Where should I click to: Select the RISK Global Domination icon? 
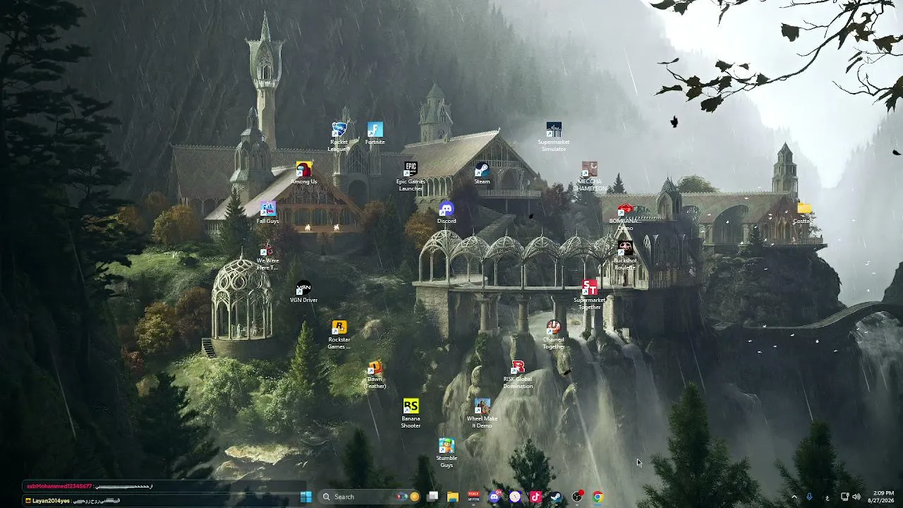pos(518,374)
